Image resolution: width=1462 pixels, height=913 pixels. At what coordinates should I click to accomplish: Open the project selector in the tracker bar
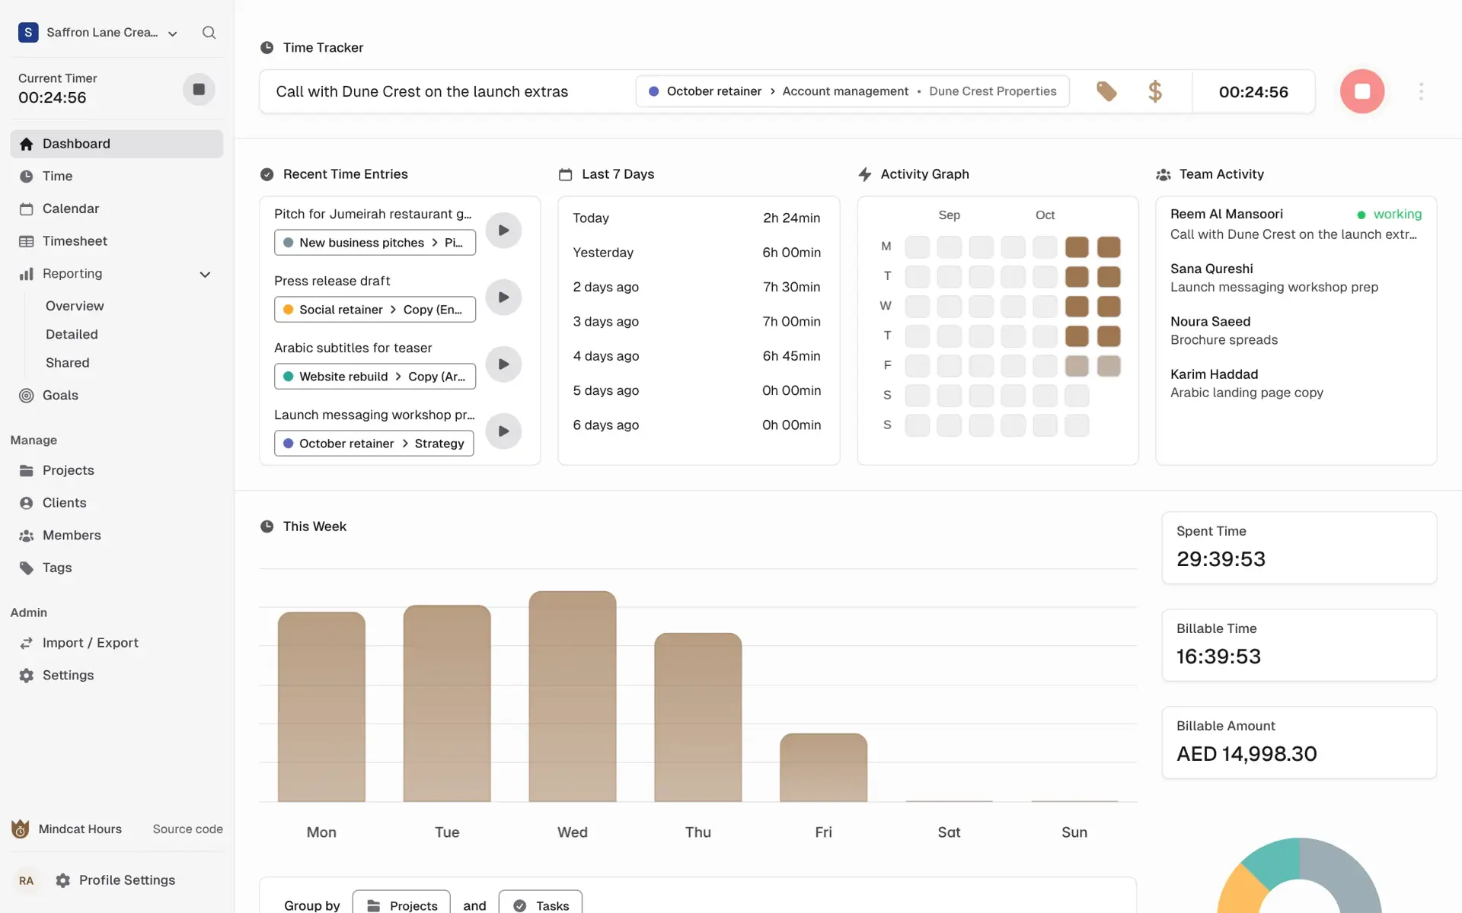(x=852, y=91)
